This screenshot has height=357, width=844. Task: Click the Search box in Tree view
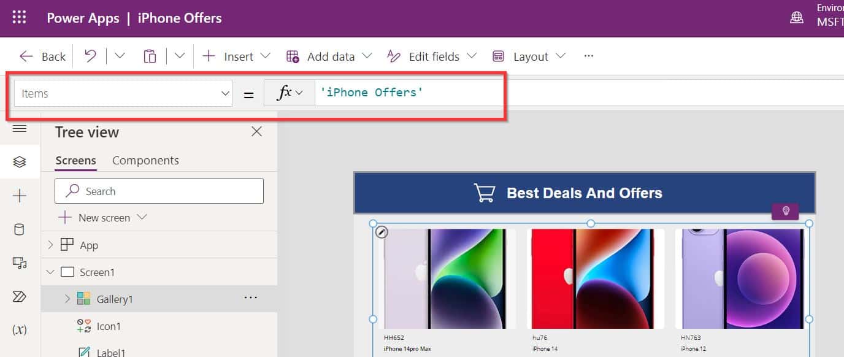coord(159,191)
